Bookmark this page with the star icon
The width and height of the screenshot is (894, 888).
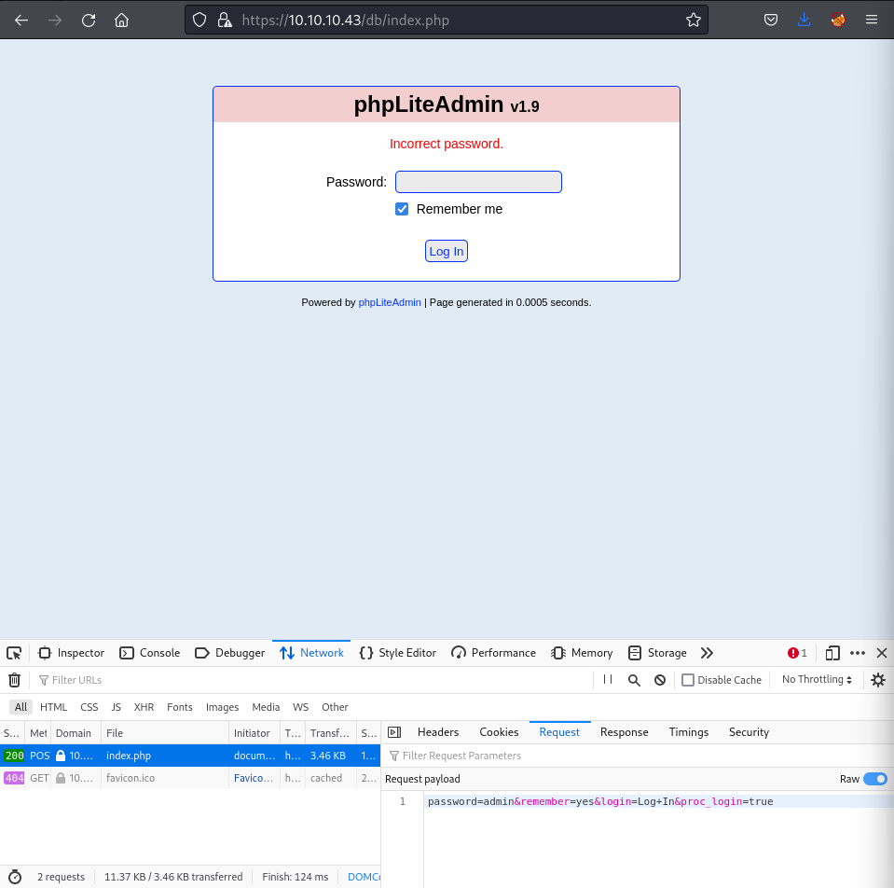click(693, 20)
